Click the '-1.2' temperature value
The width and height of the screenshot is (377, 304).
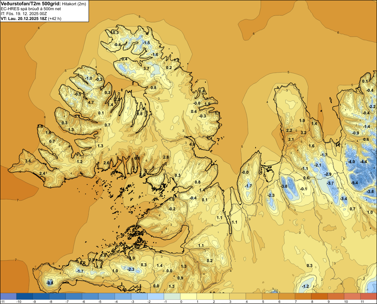pyautogui.click(x=305, y=286)
